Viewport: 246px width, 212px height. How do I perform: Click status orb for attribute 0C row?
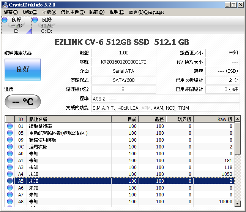click(x=10, y=147)
